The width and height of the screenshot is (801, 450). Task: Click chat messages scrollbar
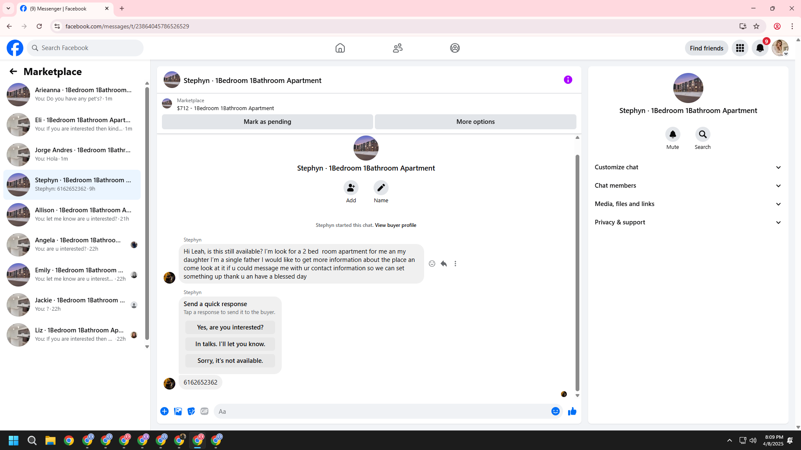577,273
